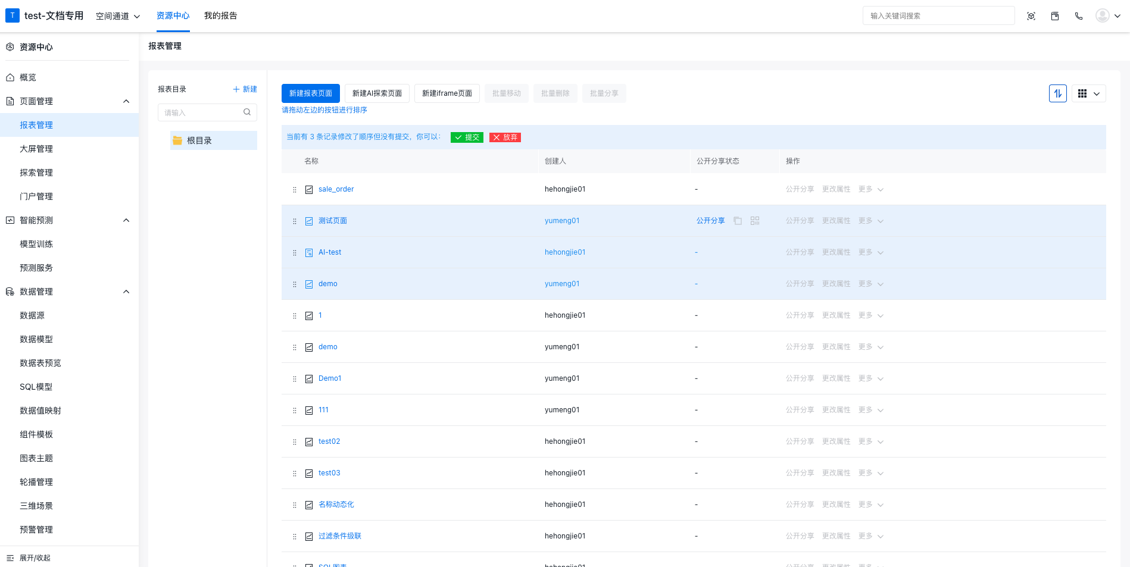Select 报表管理 in sidebar
Viewport: 1130px width, 567px height.
coord(69,125)
